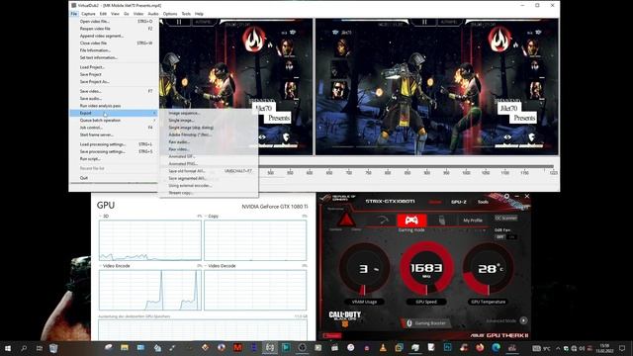Screen dimensions: 633x356
Task: Open taskbar search magnifier icon
Action: (x=24, y=348)
